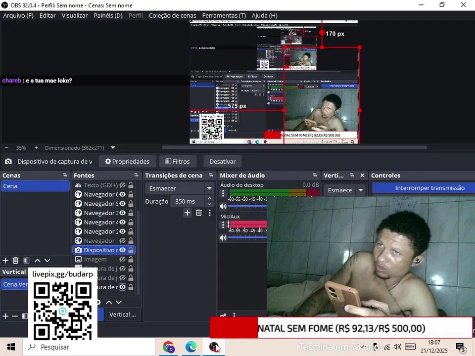Add a new scene with plus icon in Cenas

point(5,261)
